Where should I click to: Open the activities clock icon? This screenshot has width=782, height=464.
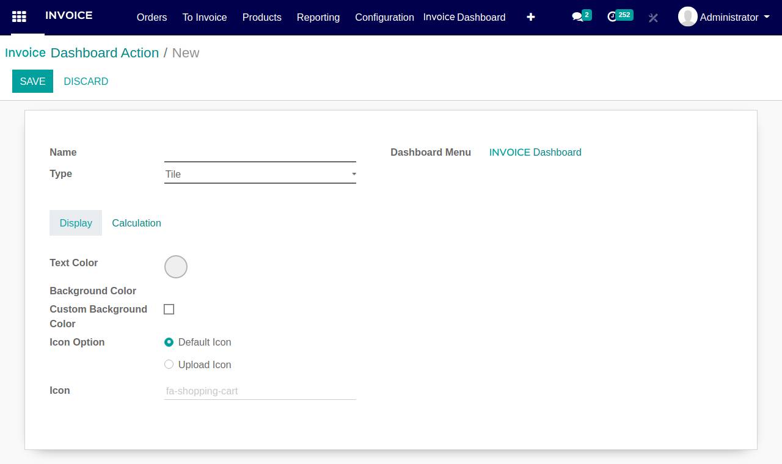click(613, 17)
